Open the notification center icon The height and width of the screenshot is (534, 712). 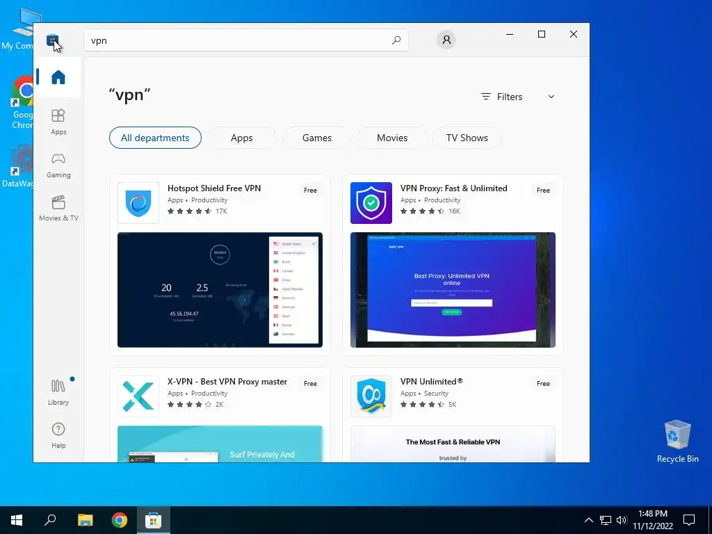tap(689, 520)
